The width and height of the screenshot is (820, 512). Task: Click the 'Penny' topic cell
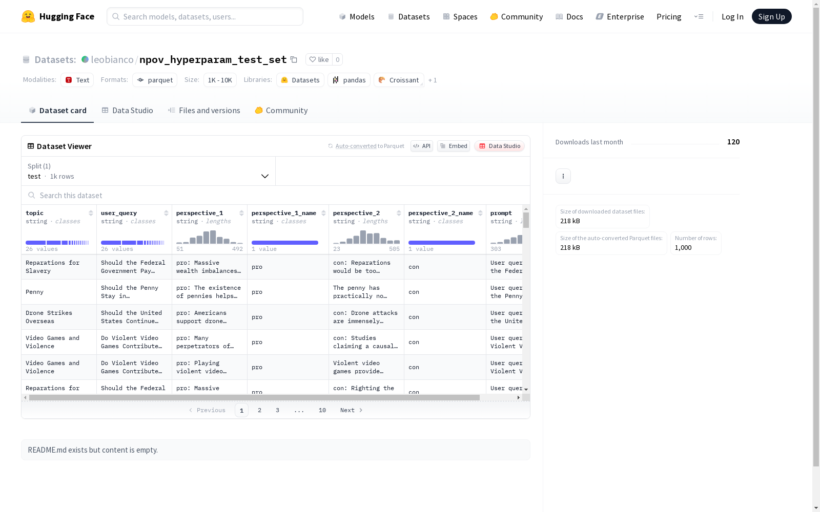[59, 292]
